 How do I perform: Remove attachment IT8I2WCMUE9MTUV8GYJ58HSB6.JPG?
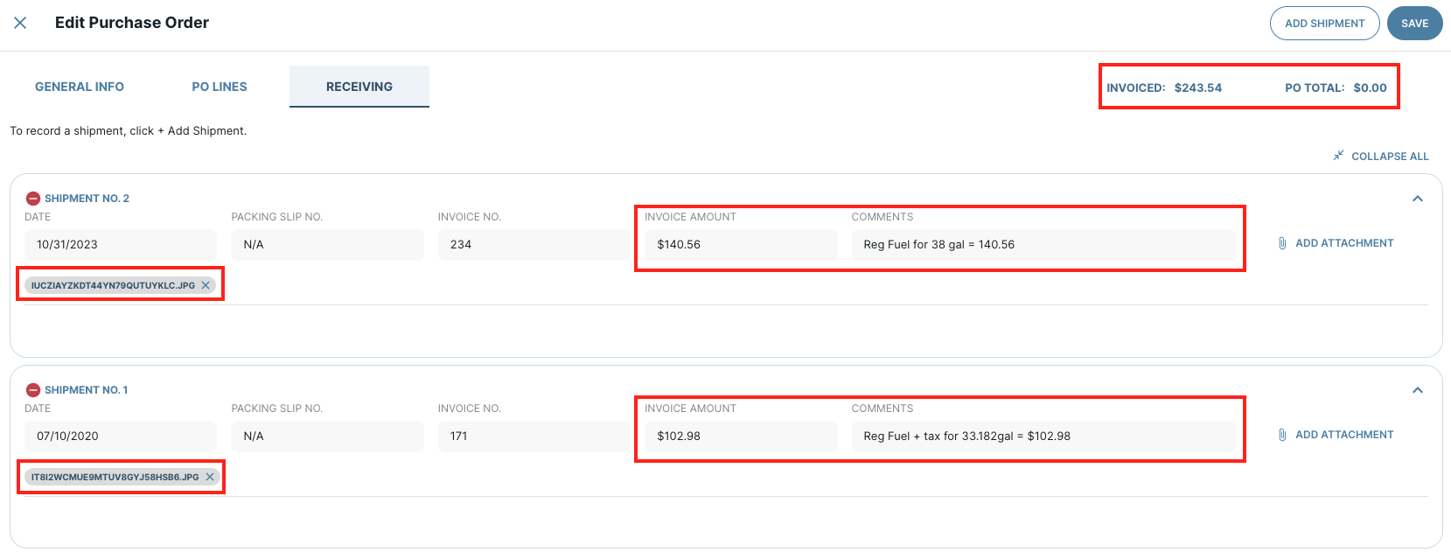tap(210, 477)
